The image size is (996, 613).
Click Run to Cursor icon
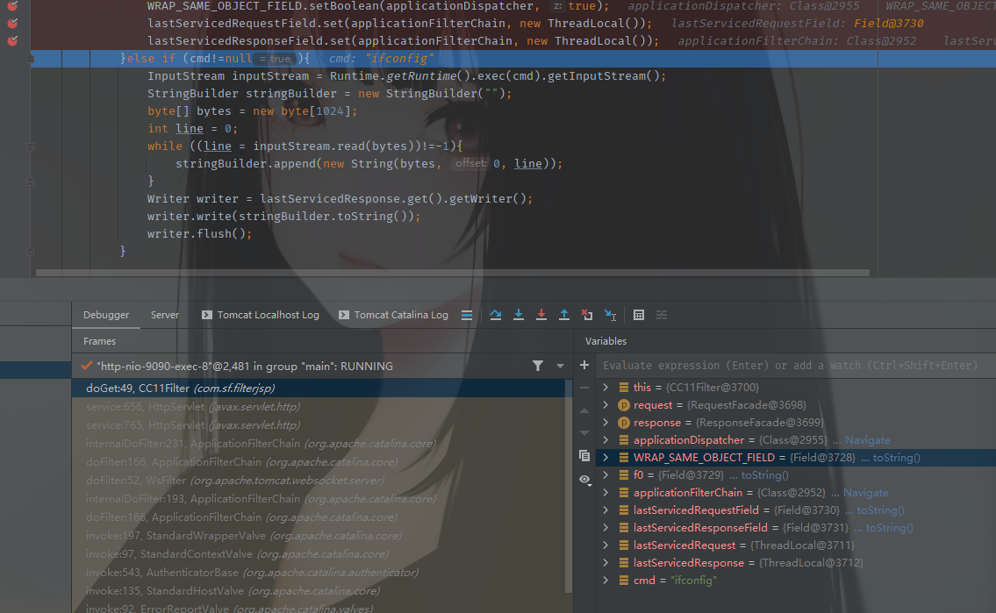(x=611, y=316)
